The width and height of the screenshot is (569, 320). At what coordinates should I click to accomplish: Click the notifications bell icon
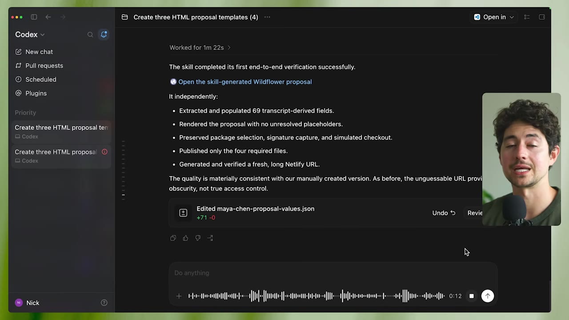[104, 34]
